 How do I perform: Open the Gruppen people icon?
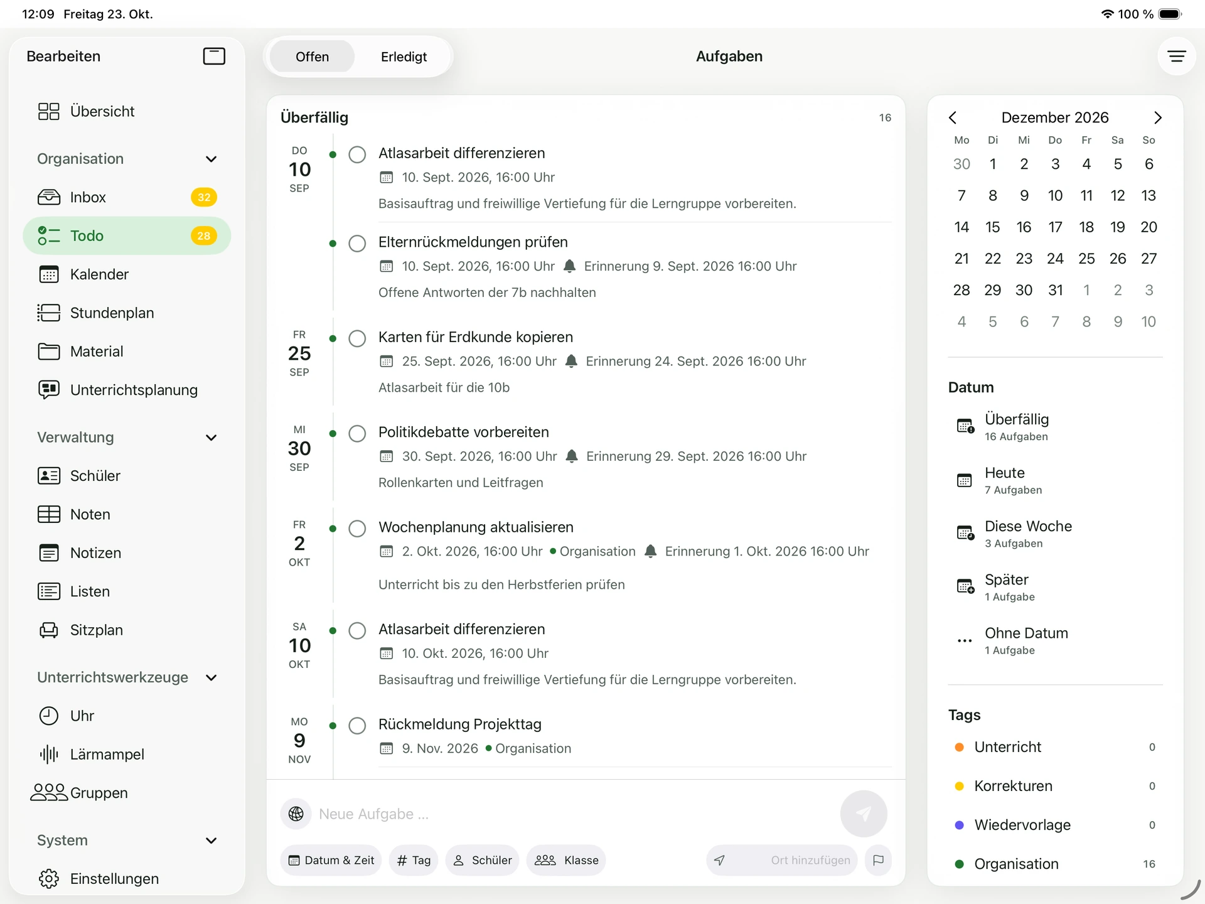pyautogui.click(x=49, y=793)
